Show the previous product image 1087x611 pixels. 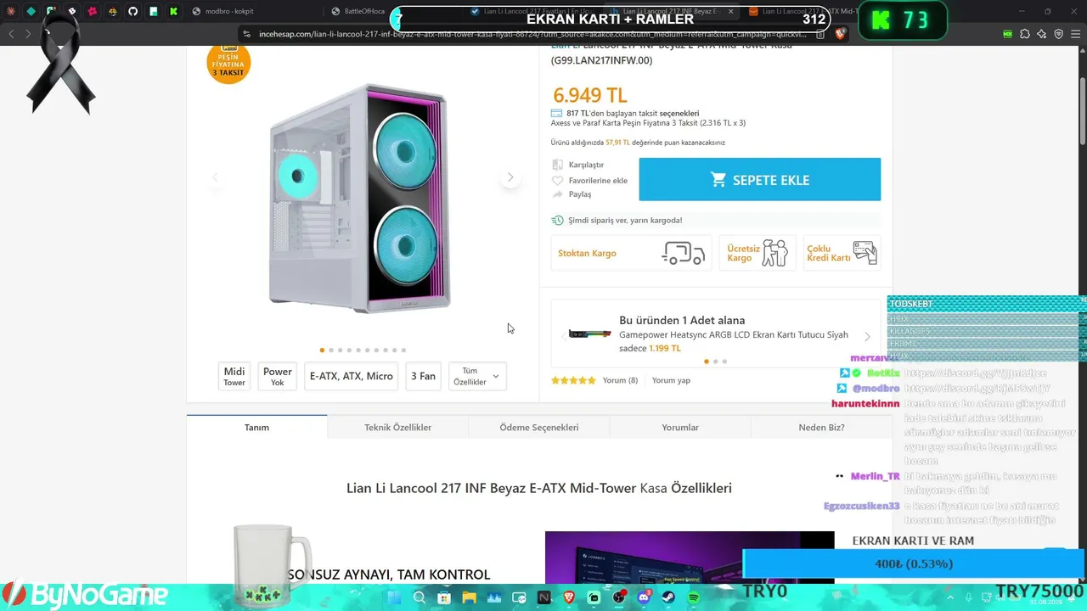(x=215, y=177)
